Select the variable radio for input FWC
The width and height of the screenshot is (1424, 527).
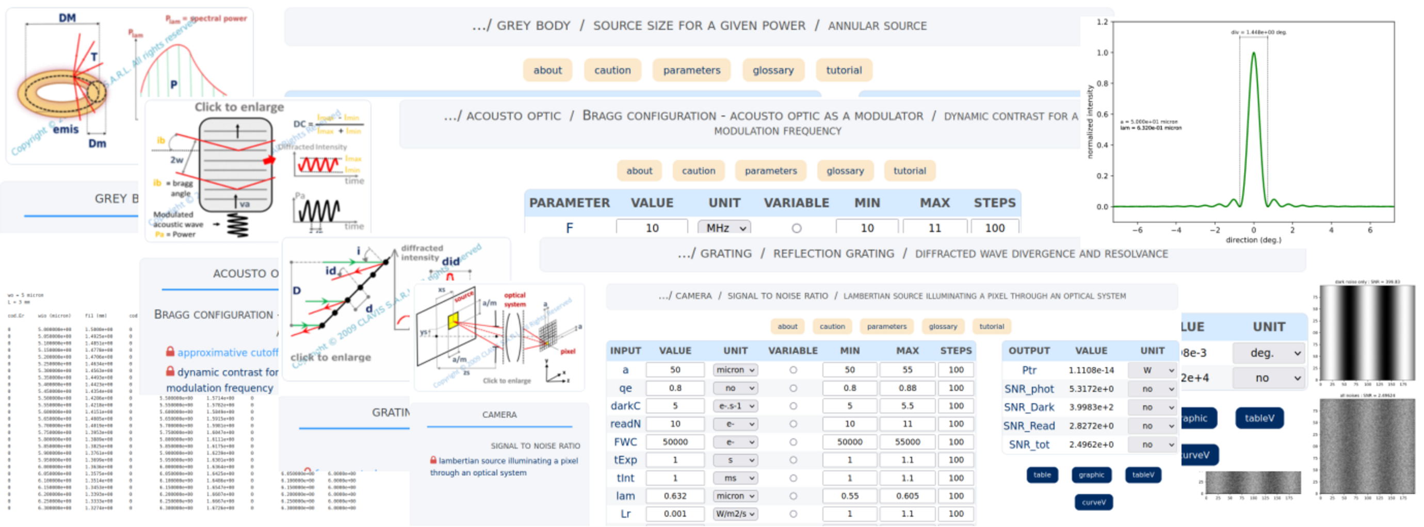coord(794,442)
